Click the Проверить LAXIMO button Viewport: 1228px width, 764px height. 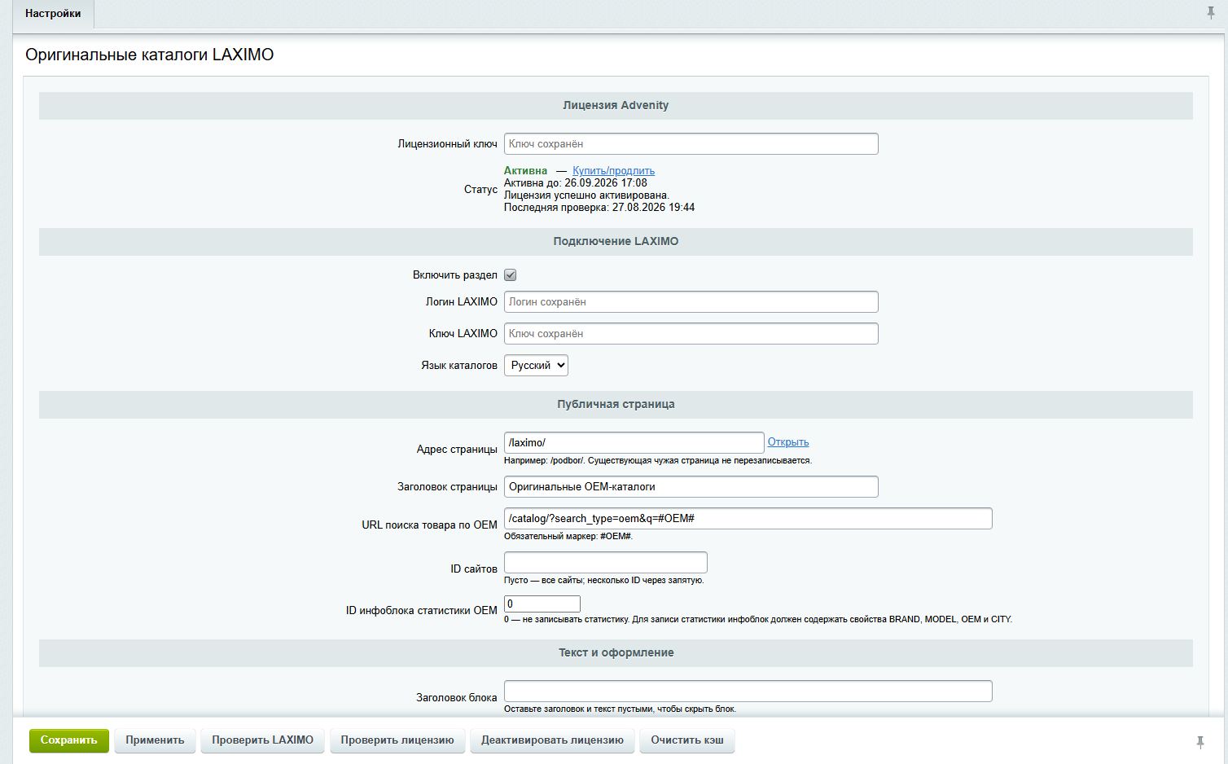263,740
